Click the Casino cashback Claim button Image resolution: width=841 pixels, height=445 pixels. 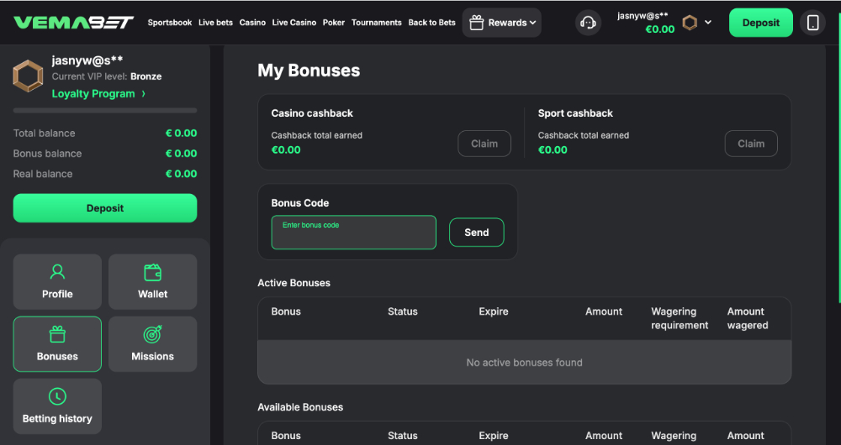coord(484,144)
